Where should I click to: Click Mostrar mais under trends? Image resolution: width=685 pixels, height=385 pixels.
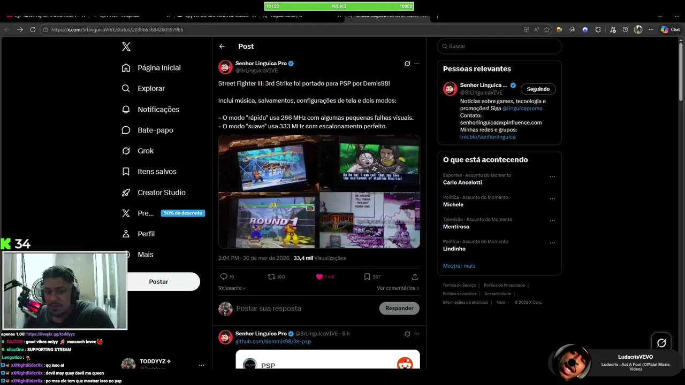[459, 266]
